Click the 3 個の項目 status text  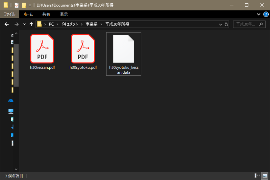(14, 176)
